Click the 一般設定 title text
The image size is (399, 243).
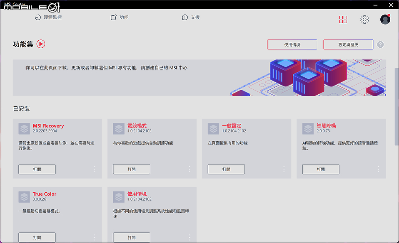click(x=232, y=126)
